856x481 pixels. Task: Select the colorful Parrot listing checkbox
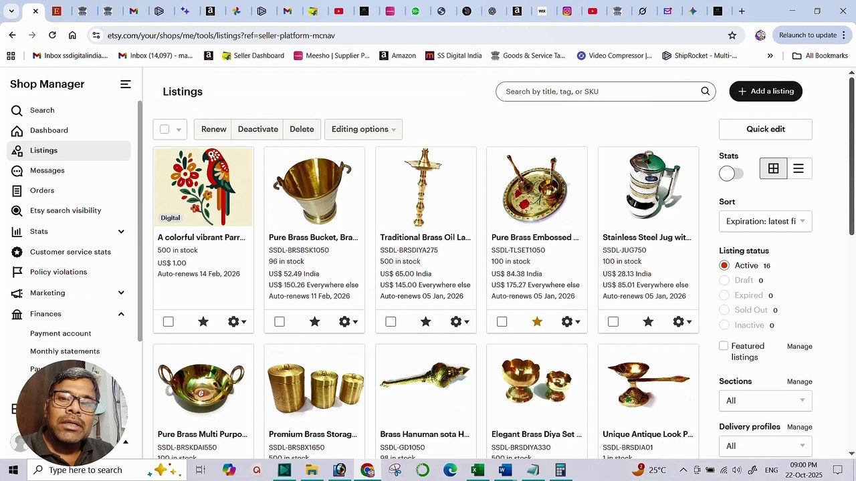pyautogui.click(x=169, y=322)
